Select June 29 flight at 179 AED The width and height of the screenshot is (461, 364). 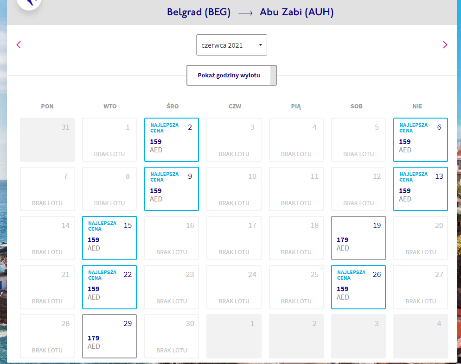pyautogui.click(x=109, y=336)
